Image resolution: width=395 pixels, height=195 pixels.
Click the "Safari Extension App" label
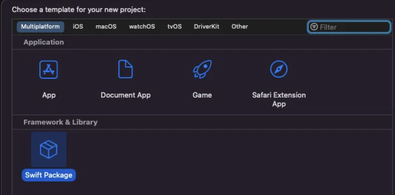(x=279, y=99)
